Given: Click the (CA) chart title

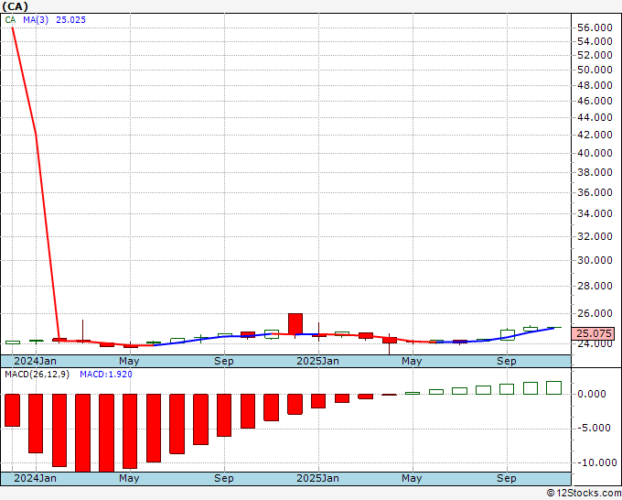Looking at the screenshot, I should tap(15, 6).
